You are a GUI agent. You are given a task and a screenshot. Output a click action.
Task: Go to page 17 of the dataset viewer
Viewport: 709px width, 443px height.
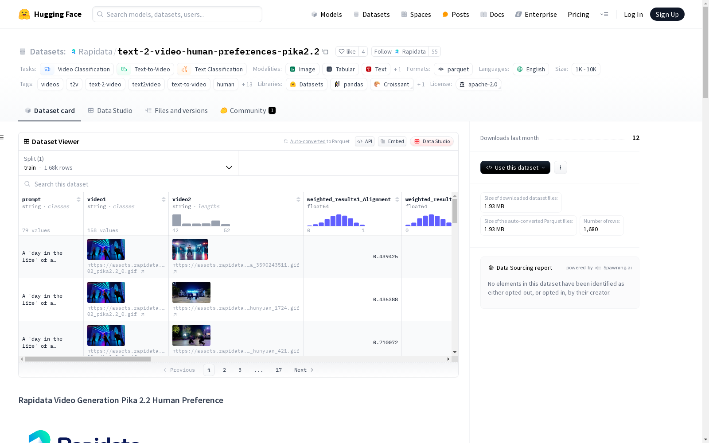click(279, 370)
